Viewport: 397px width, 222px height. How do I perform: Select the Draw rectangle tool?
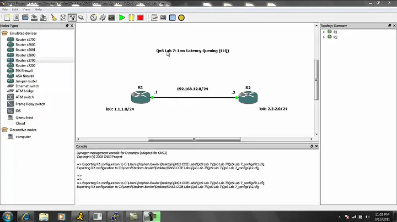click(172, 18)
